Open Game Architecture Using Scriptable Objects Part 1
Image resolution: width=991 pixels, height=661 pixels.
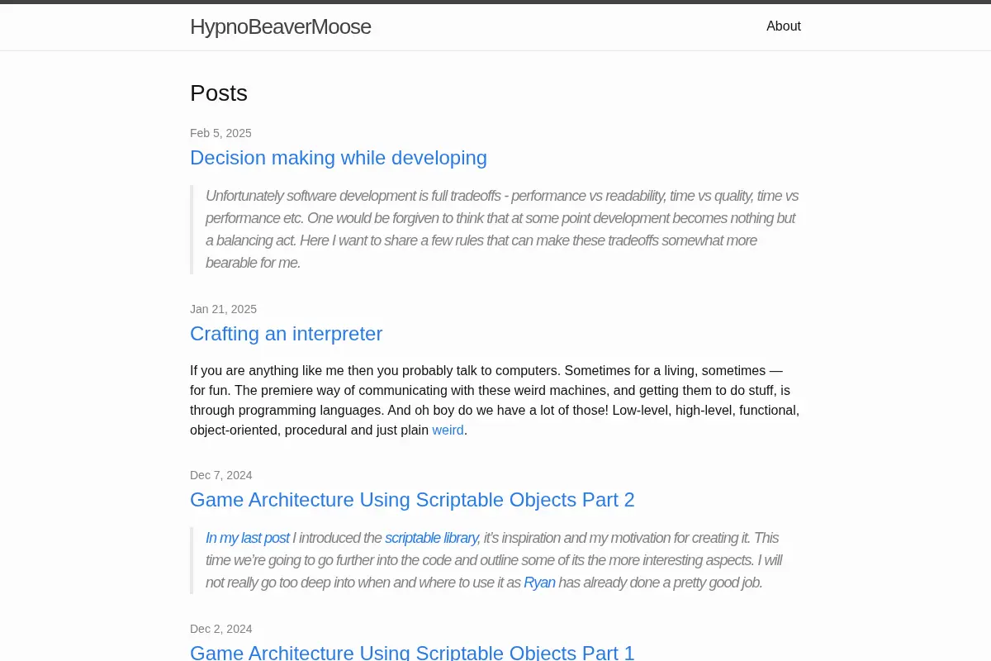pyautogui.click(x=412, y=653)
